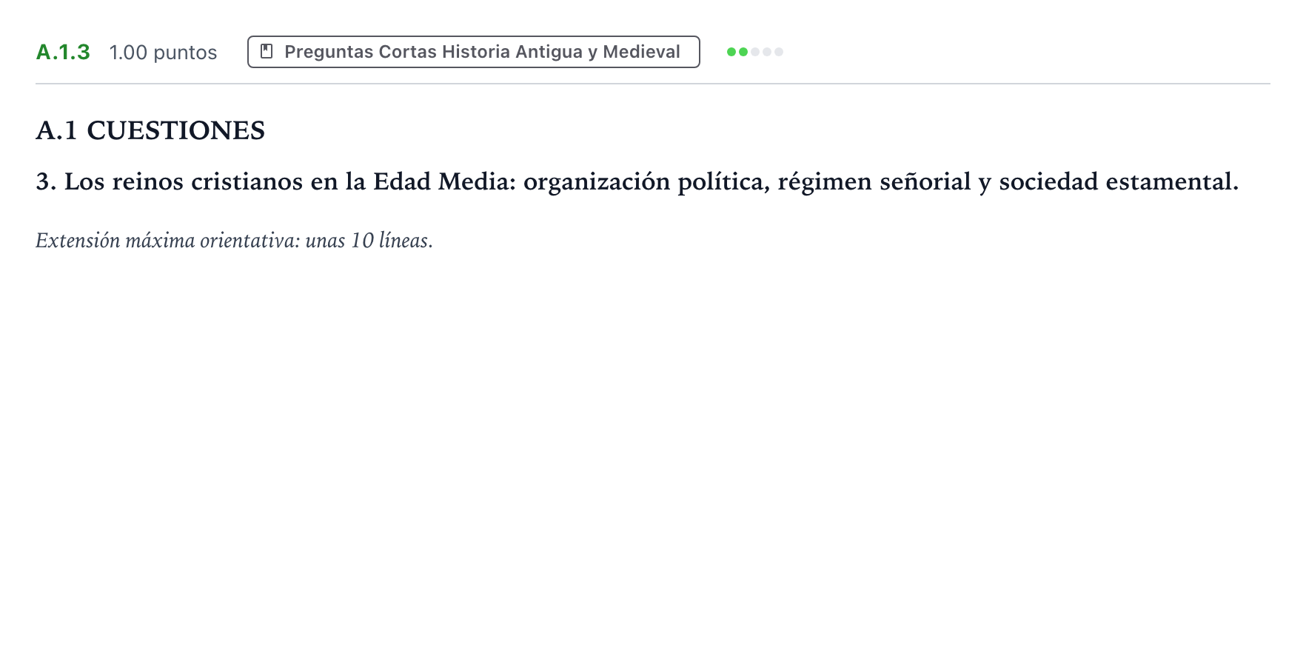Click the question text about reinos cristianos

[x=637, y=181]
